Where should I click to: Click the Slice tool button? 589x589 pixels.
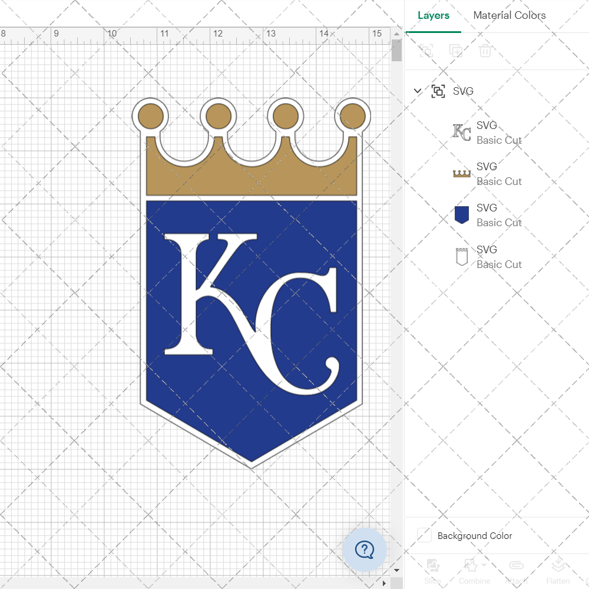[x=432, y=571]
